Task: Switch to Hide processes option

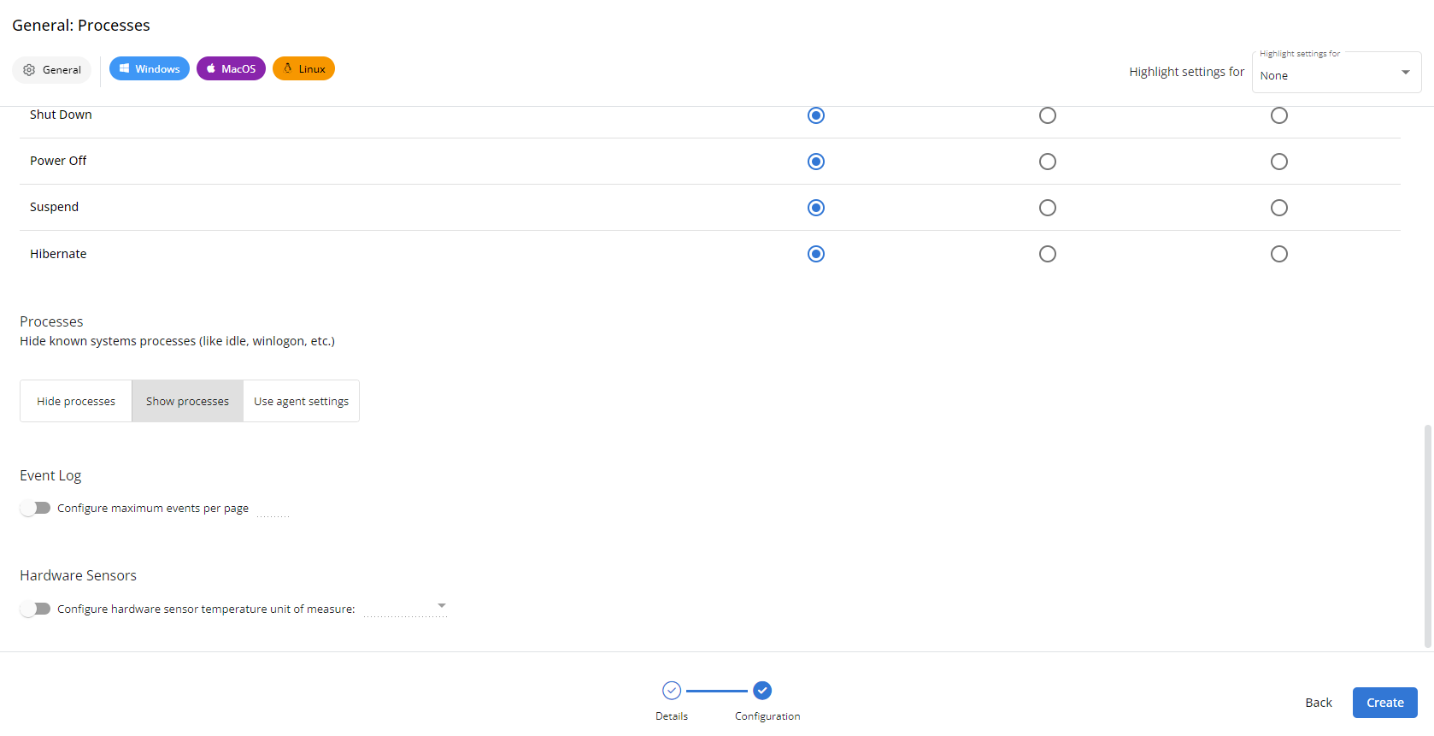Action: [x=75, y=400]
